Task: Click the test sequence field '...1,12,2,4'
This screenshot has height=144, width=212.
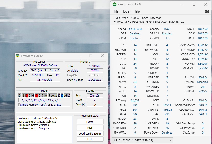Action: tap(44, 100)
